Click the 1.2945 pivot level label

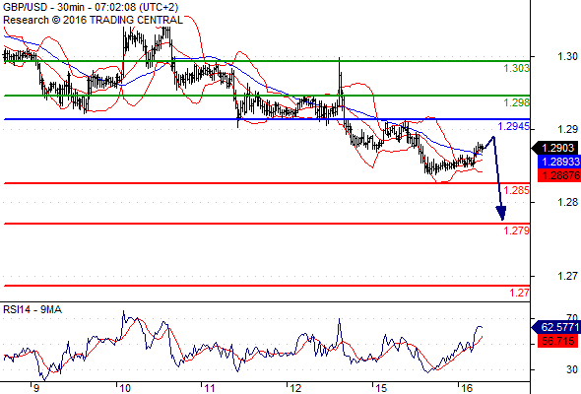pyautogui.click(x=514, y=126)
